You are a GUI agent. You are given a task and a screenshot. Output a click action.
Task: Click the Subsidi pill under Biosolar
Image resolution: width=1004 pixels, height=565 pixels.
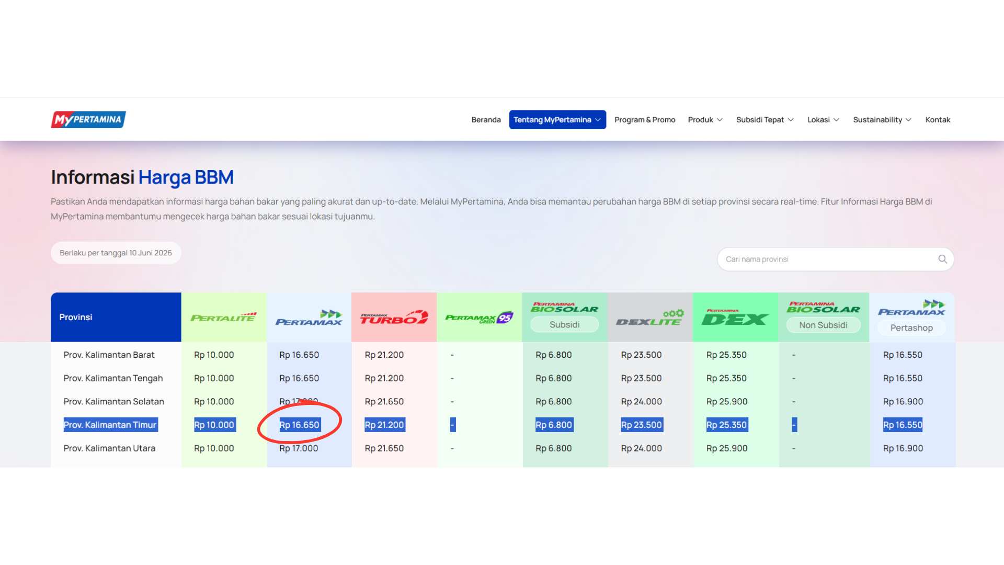(565, 325)
